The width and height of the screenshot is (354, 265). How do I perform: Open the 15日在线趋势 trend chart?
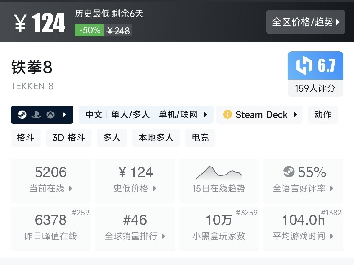click(219, 180)
